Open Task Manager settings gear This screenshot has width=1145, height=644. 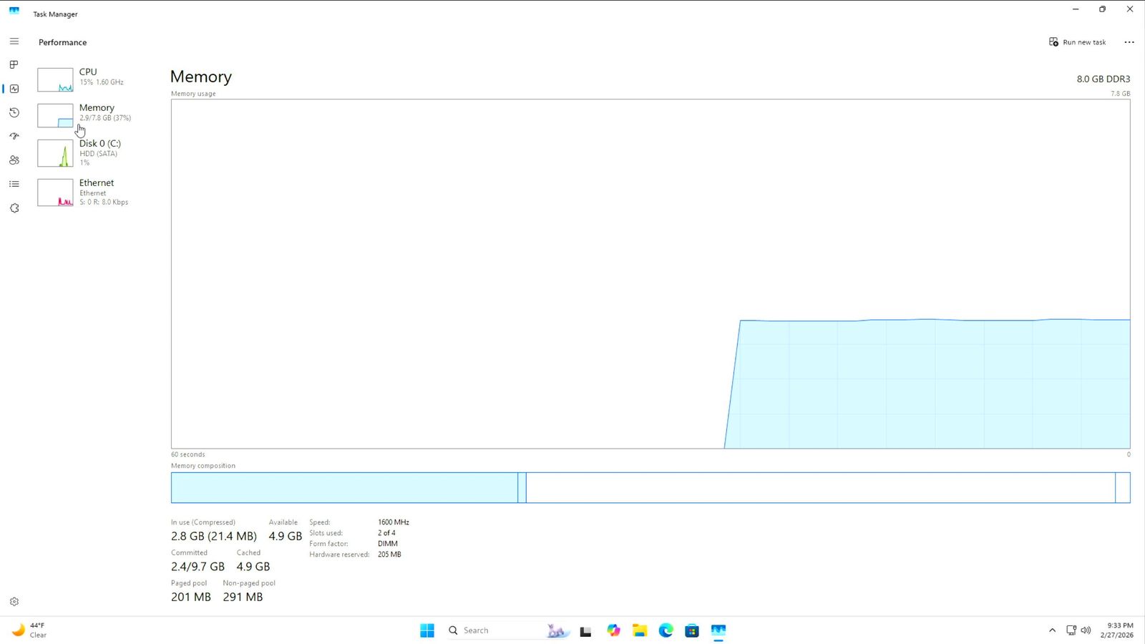click(x=14, y=602)
